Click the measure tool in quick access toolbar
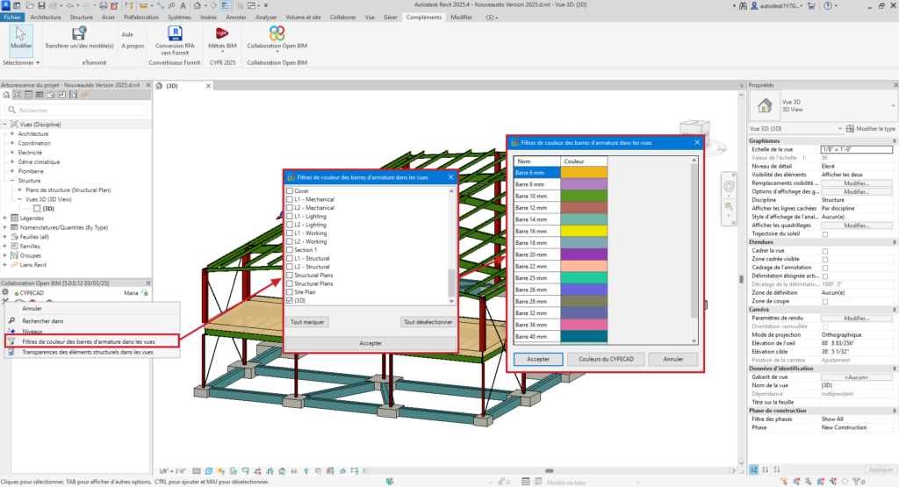This screenshot has width=899, height=487. [x=143, y=6]
